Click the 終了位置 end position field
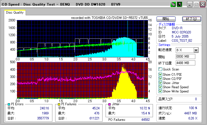 pyautogui.click(x=185, y=63)
